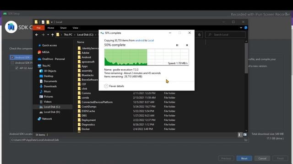Collapse the Fewer details chevron
293x164 pixels.
pos(106,86)
